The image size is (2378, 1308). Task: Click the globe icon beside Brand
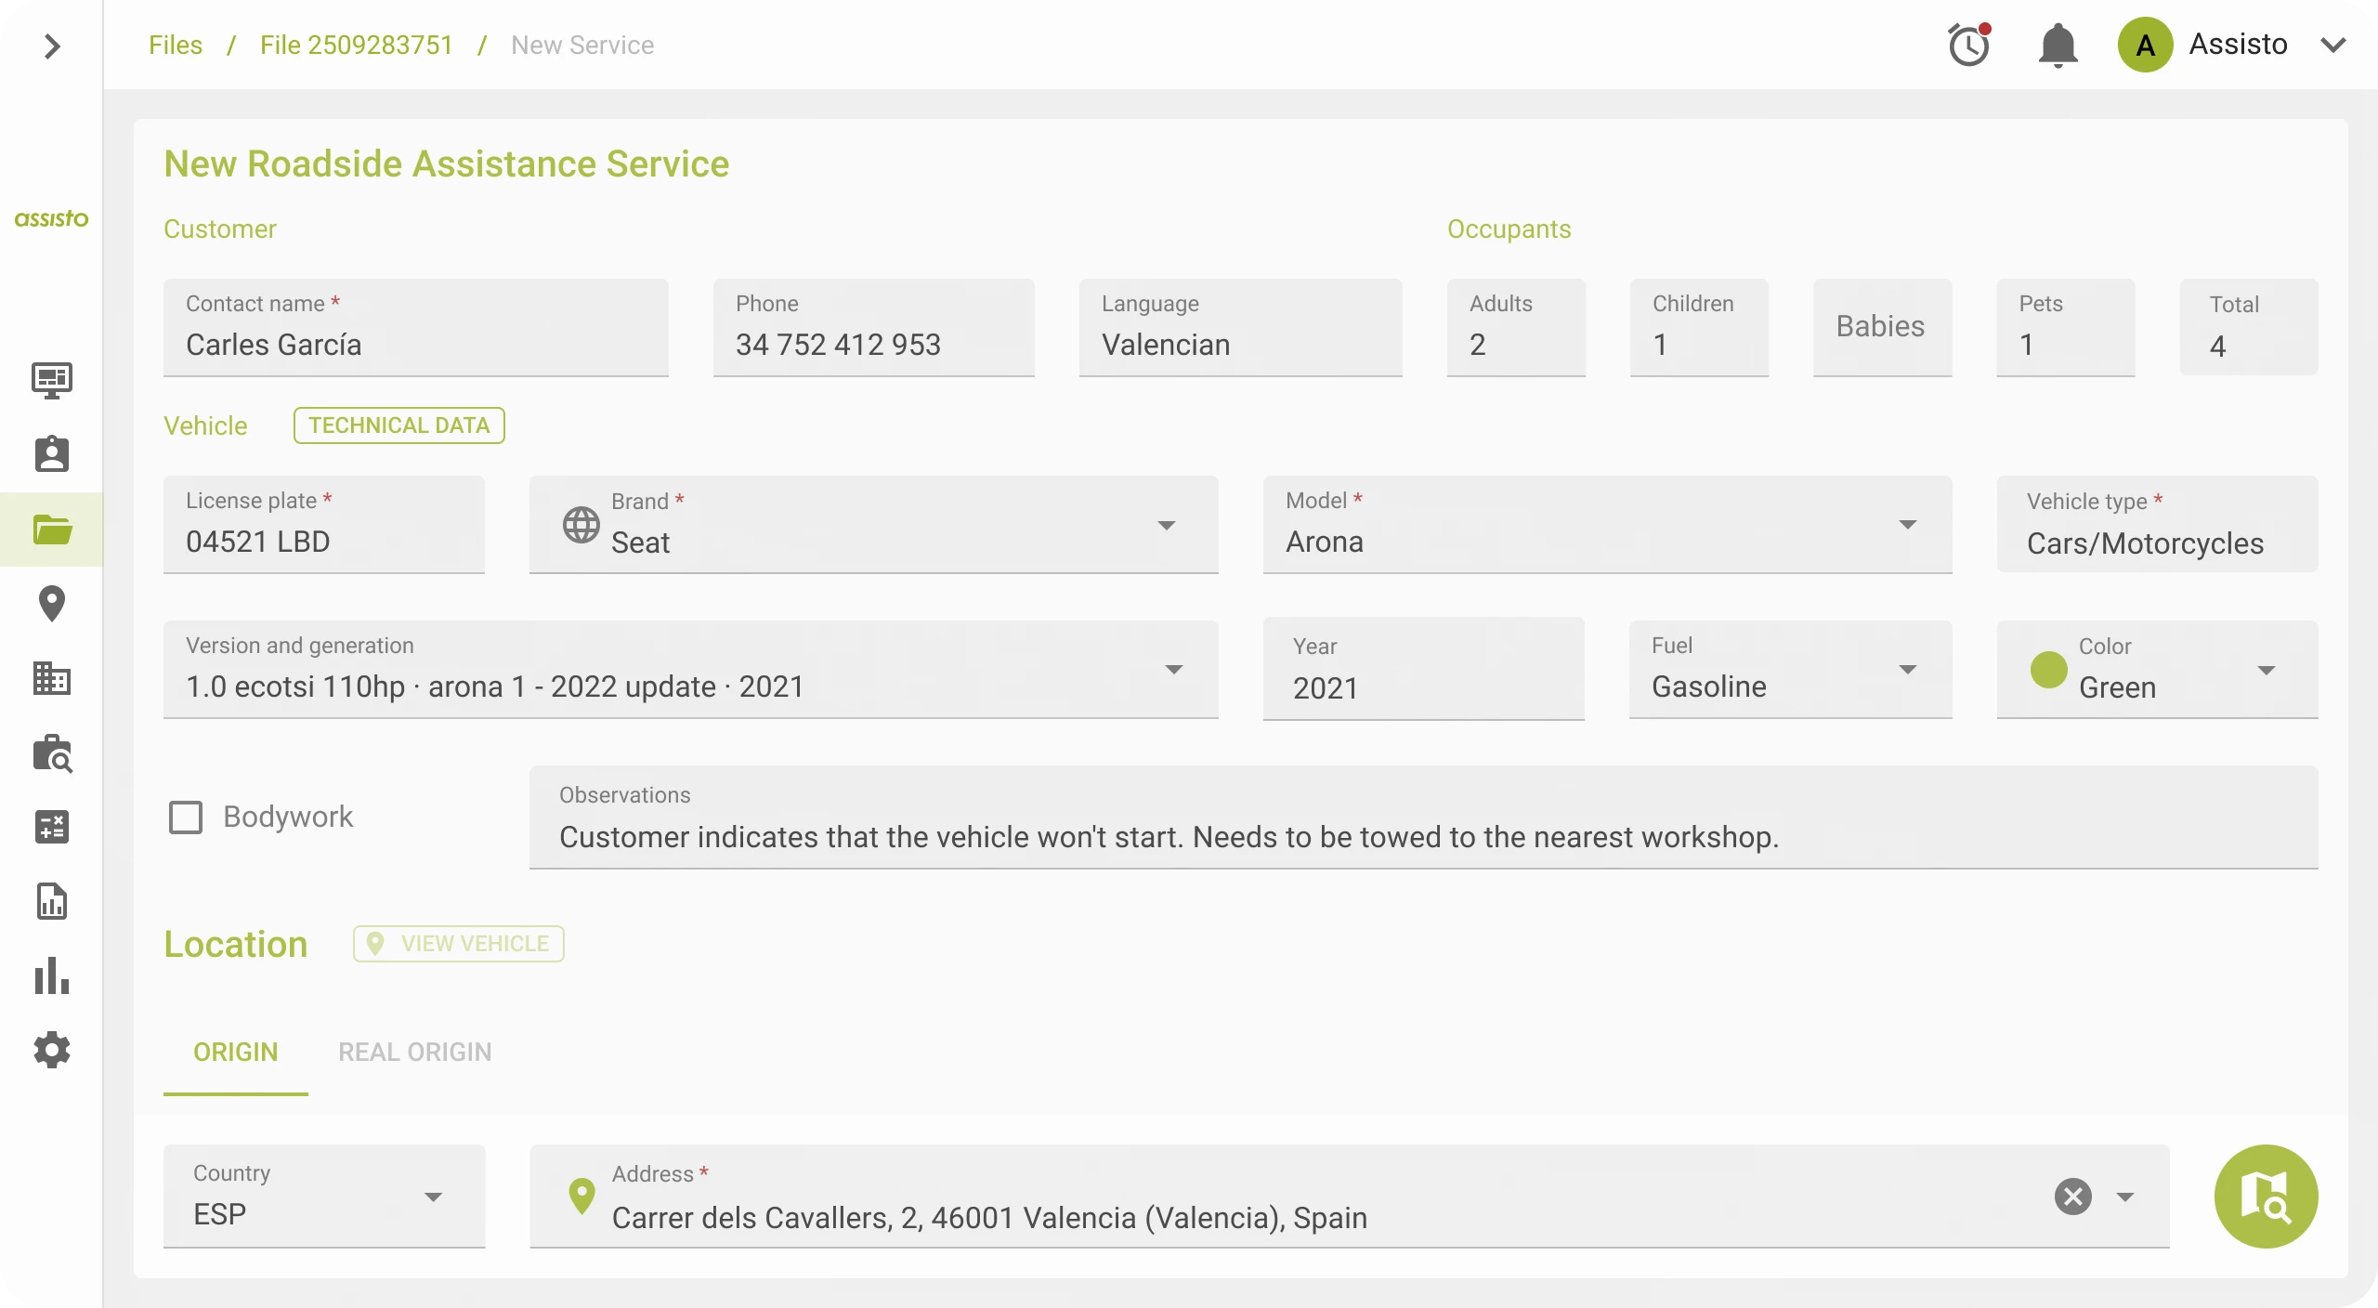click(x=581, y=525)
